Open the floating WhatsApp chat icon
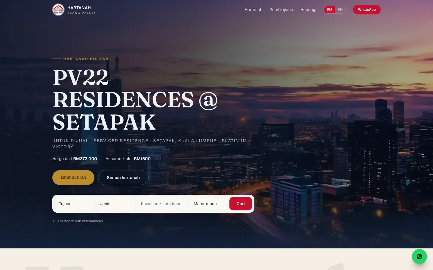This screenshot has height=270, width=433. click(419, 256)
